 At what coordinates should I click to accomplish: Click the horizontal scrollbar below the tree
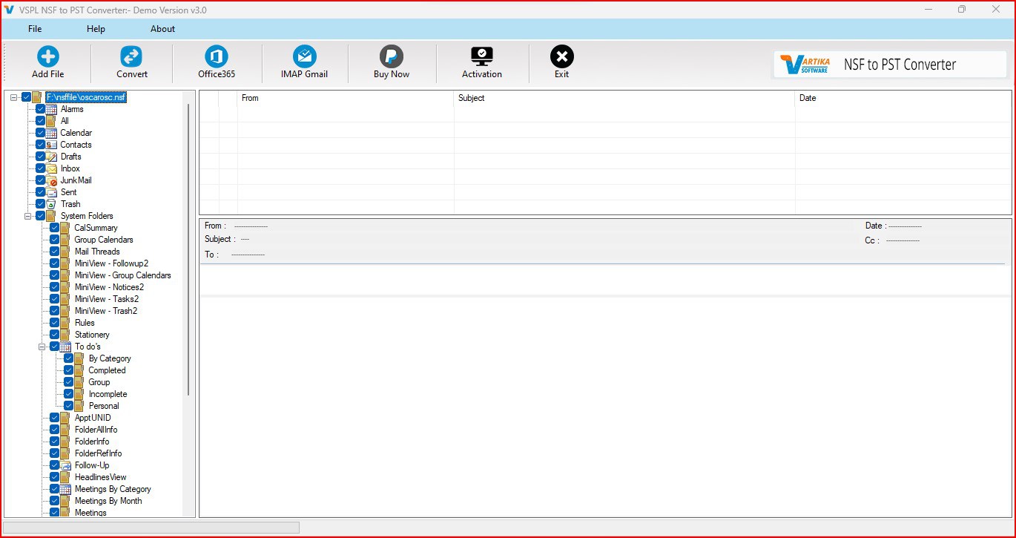click(152, 528)
